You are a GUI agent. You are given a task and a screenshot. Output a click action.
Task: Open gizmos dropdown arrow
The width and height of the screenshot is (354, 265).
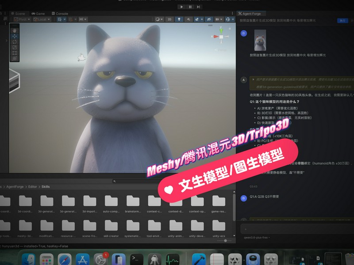point(233,19)
